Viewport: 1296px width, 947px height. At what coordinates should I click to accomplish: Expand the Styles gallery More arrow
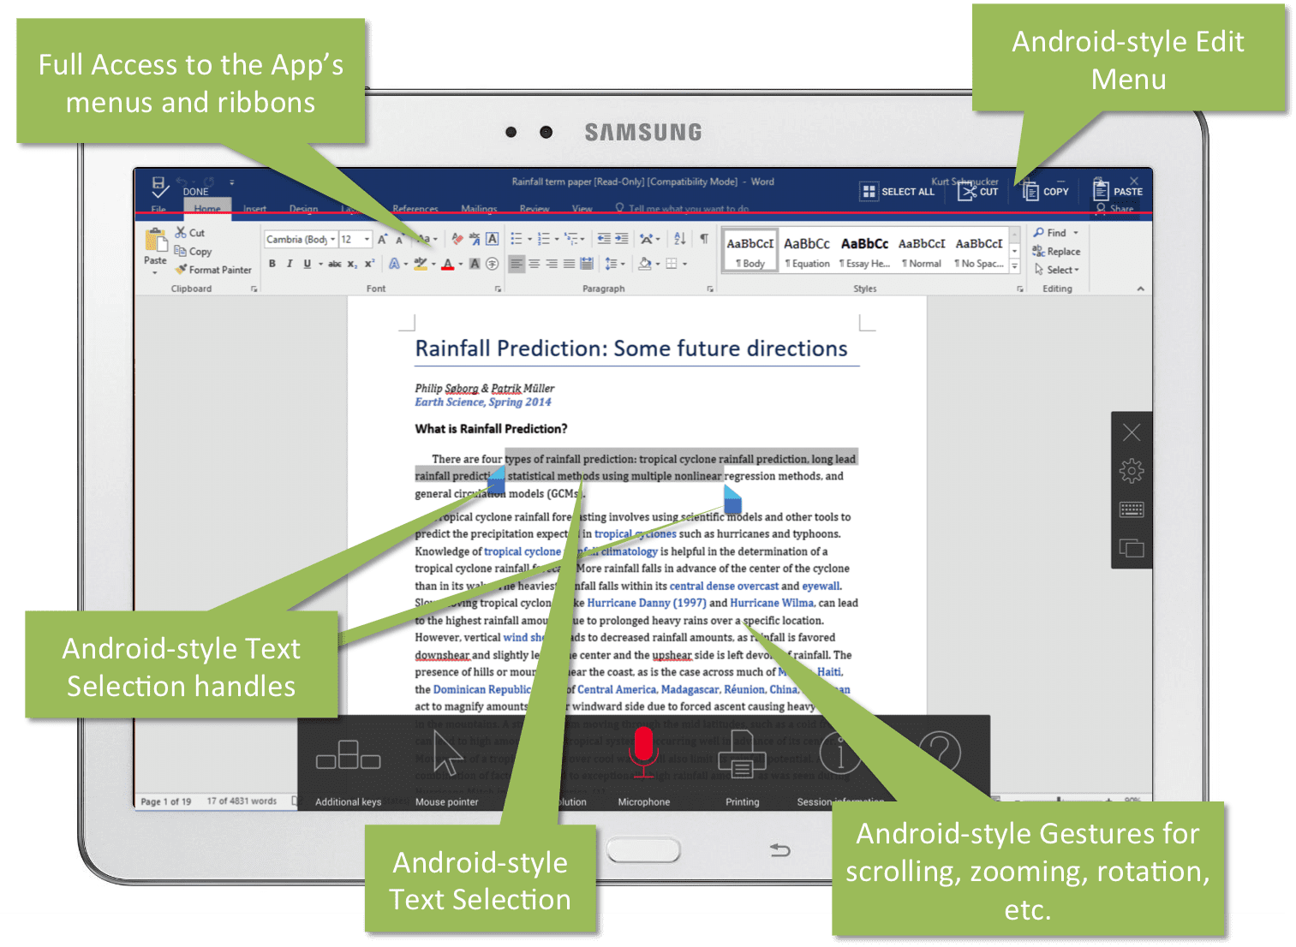1015,266
